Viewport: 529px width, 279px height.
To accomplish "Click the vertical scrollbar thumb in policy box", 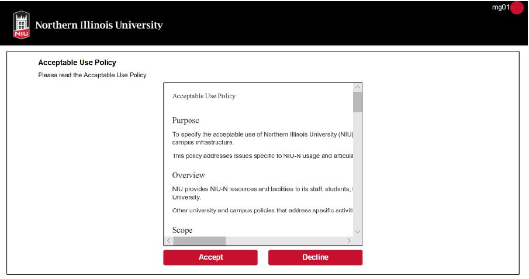I will tap(358, 102).
